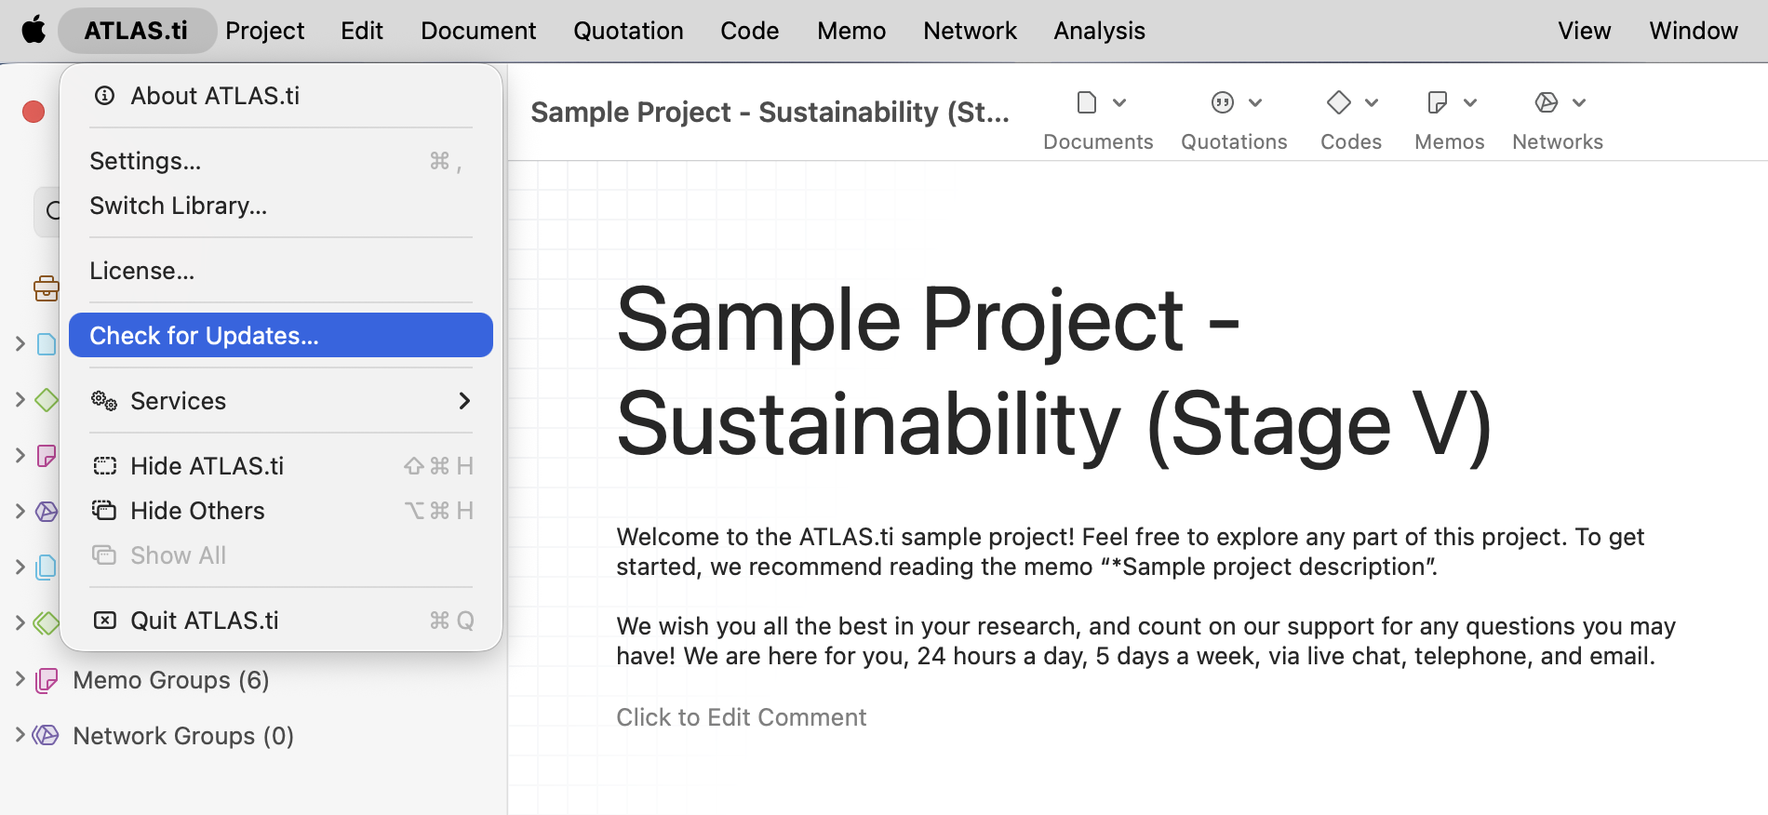Viewport: 1768px width, 815px height.
Task: Open the Apple menu
Action: pos(33,31)
